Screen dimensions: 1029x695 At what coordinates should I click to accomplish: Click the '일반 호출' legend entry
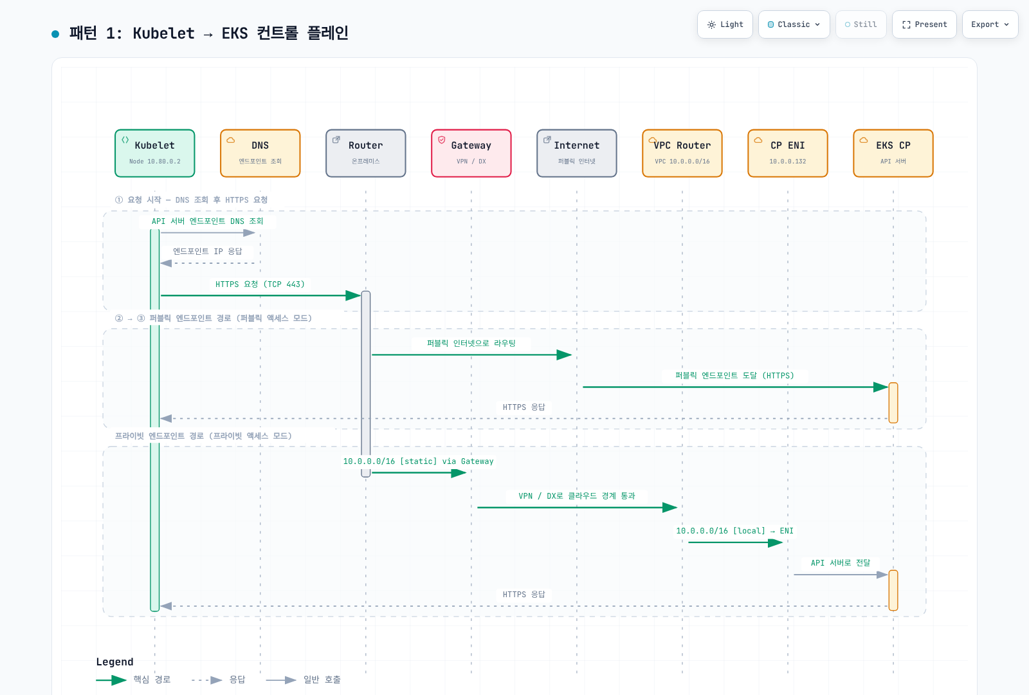tap(304, 680)
